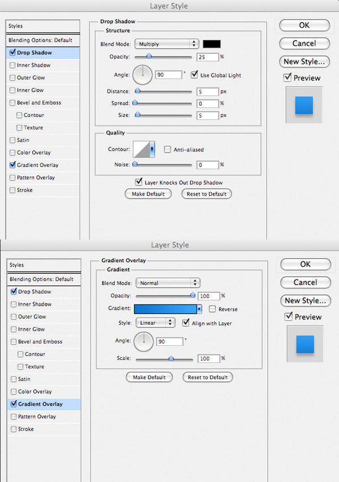The image size is (339, 482).
Task: Click the blue preview thumbnail in bottom dialog
Action: [x=305, y=344]
